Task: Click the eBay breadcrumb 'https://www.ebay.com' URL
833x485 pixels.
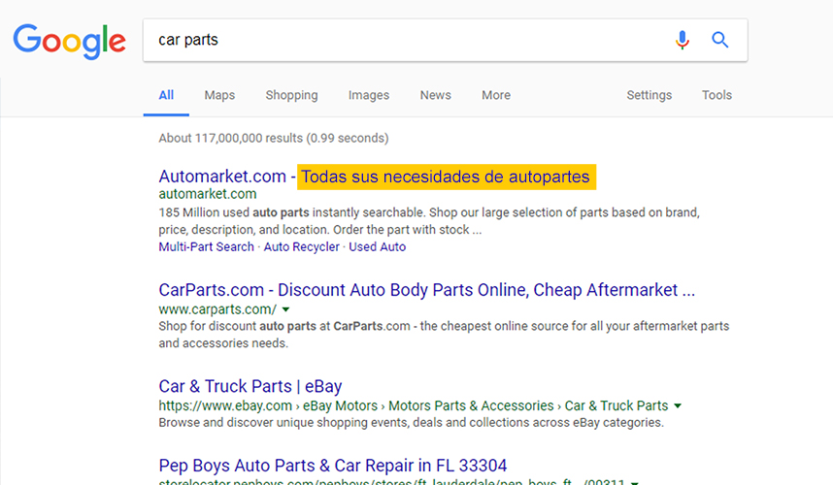Action: pos(225,405)
